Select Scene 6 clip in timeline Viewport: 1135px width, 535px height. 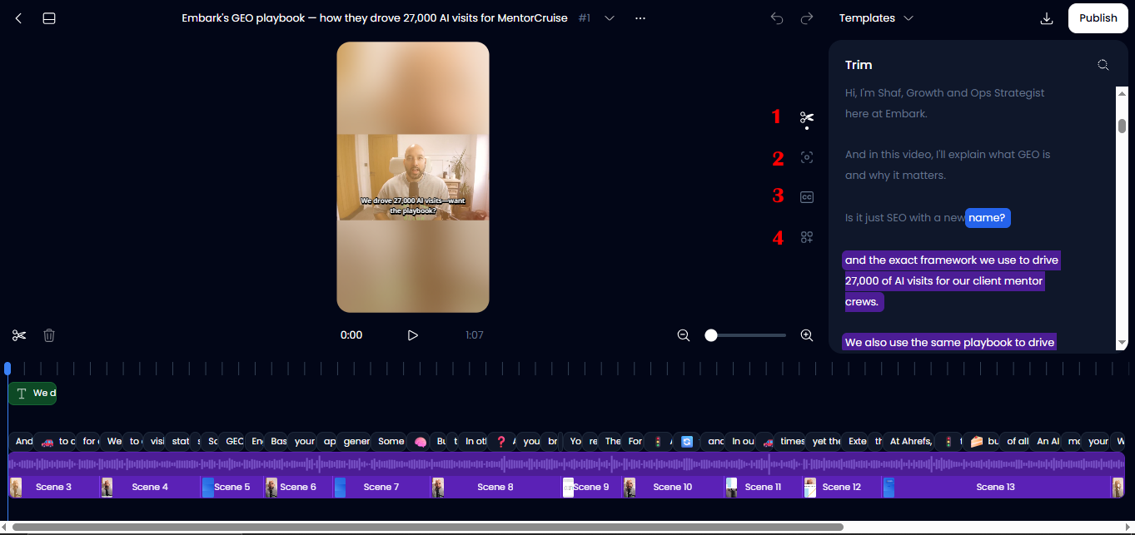[x=298, y=487]
